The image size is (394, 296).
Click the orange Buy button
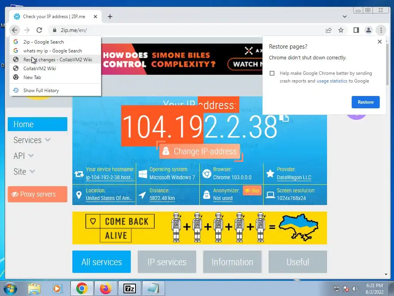point(252,190)
